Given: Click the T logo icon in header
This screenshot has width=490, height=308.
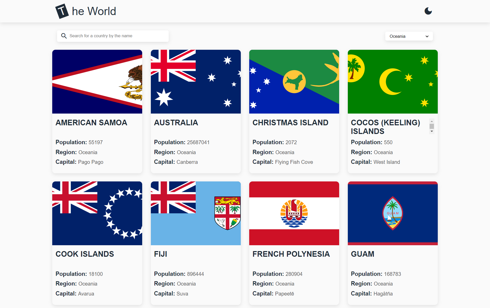Looking at the screenshot, I should point(62,11).
